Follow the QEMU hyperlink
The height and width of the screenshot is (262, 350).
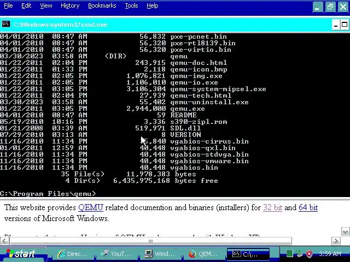(x=91, y=207)
